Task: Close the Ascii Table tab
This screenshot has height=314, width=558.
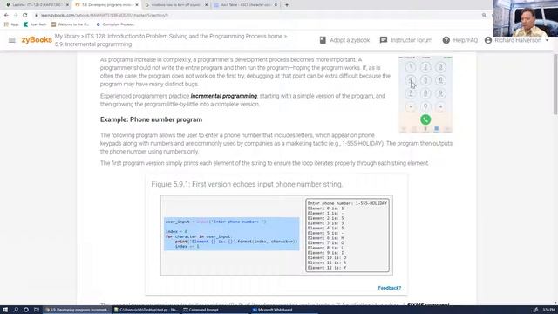Action: [x=276, y=5]
